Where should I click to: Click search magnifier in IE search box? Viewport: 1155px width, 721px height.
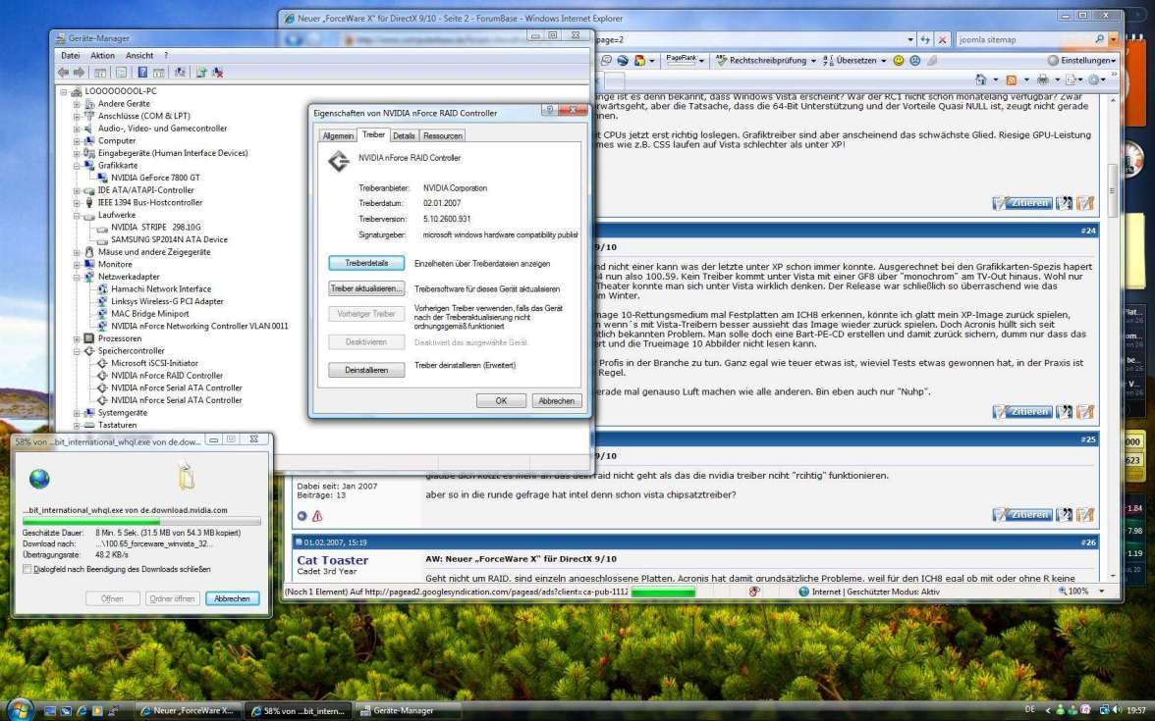(x=1100, y=39)
